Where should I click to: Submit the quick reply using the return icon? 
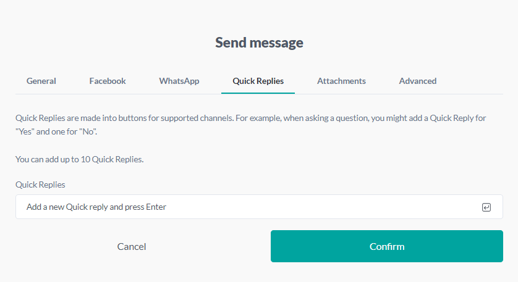(486, 207)
